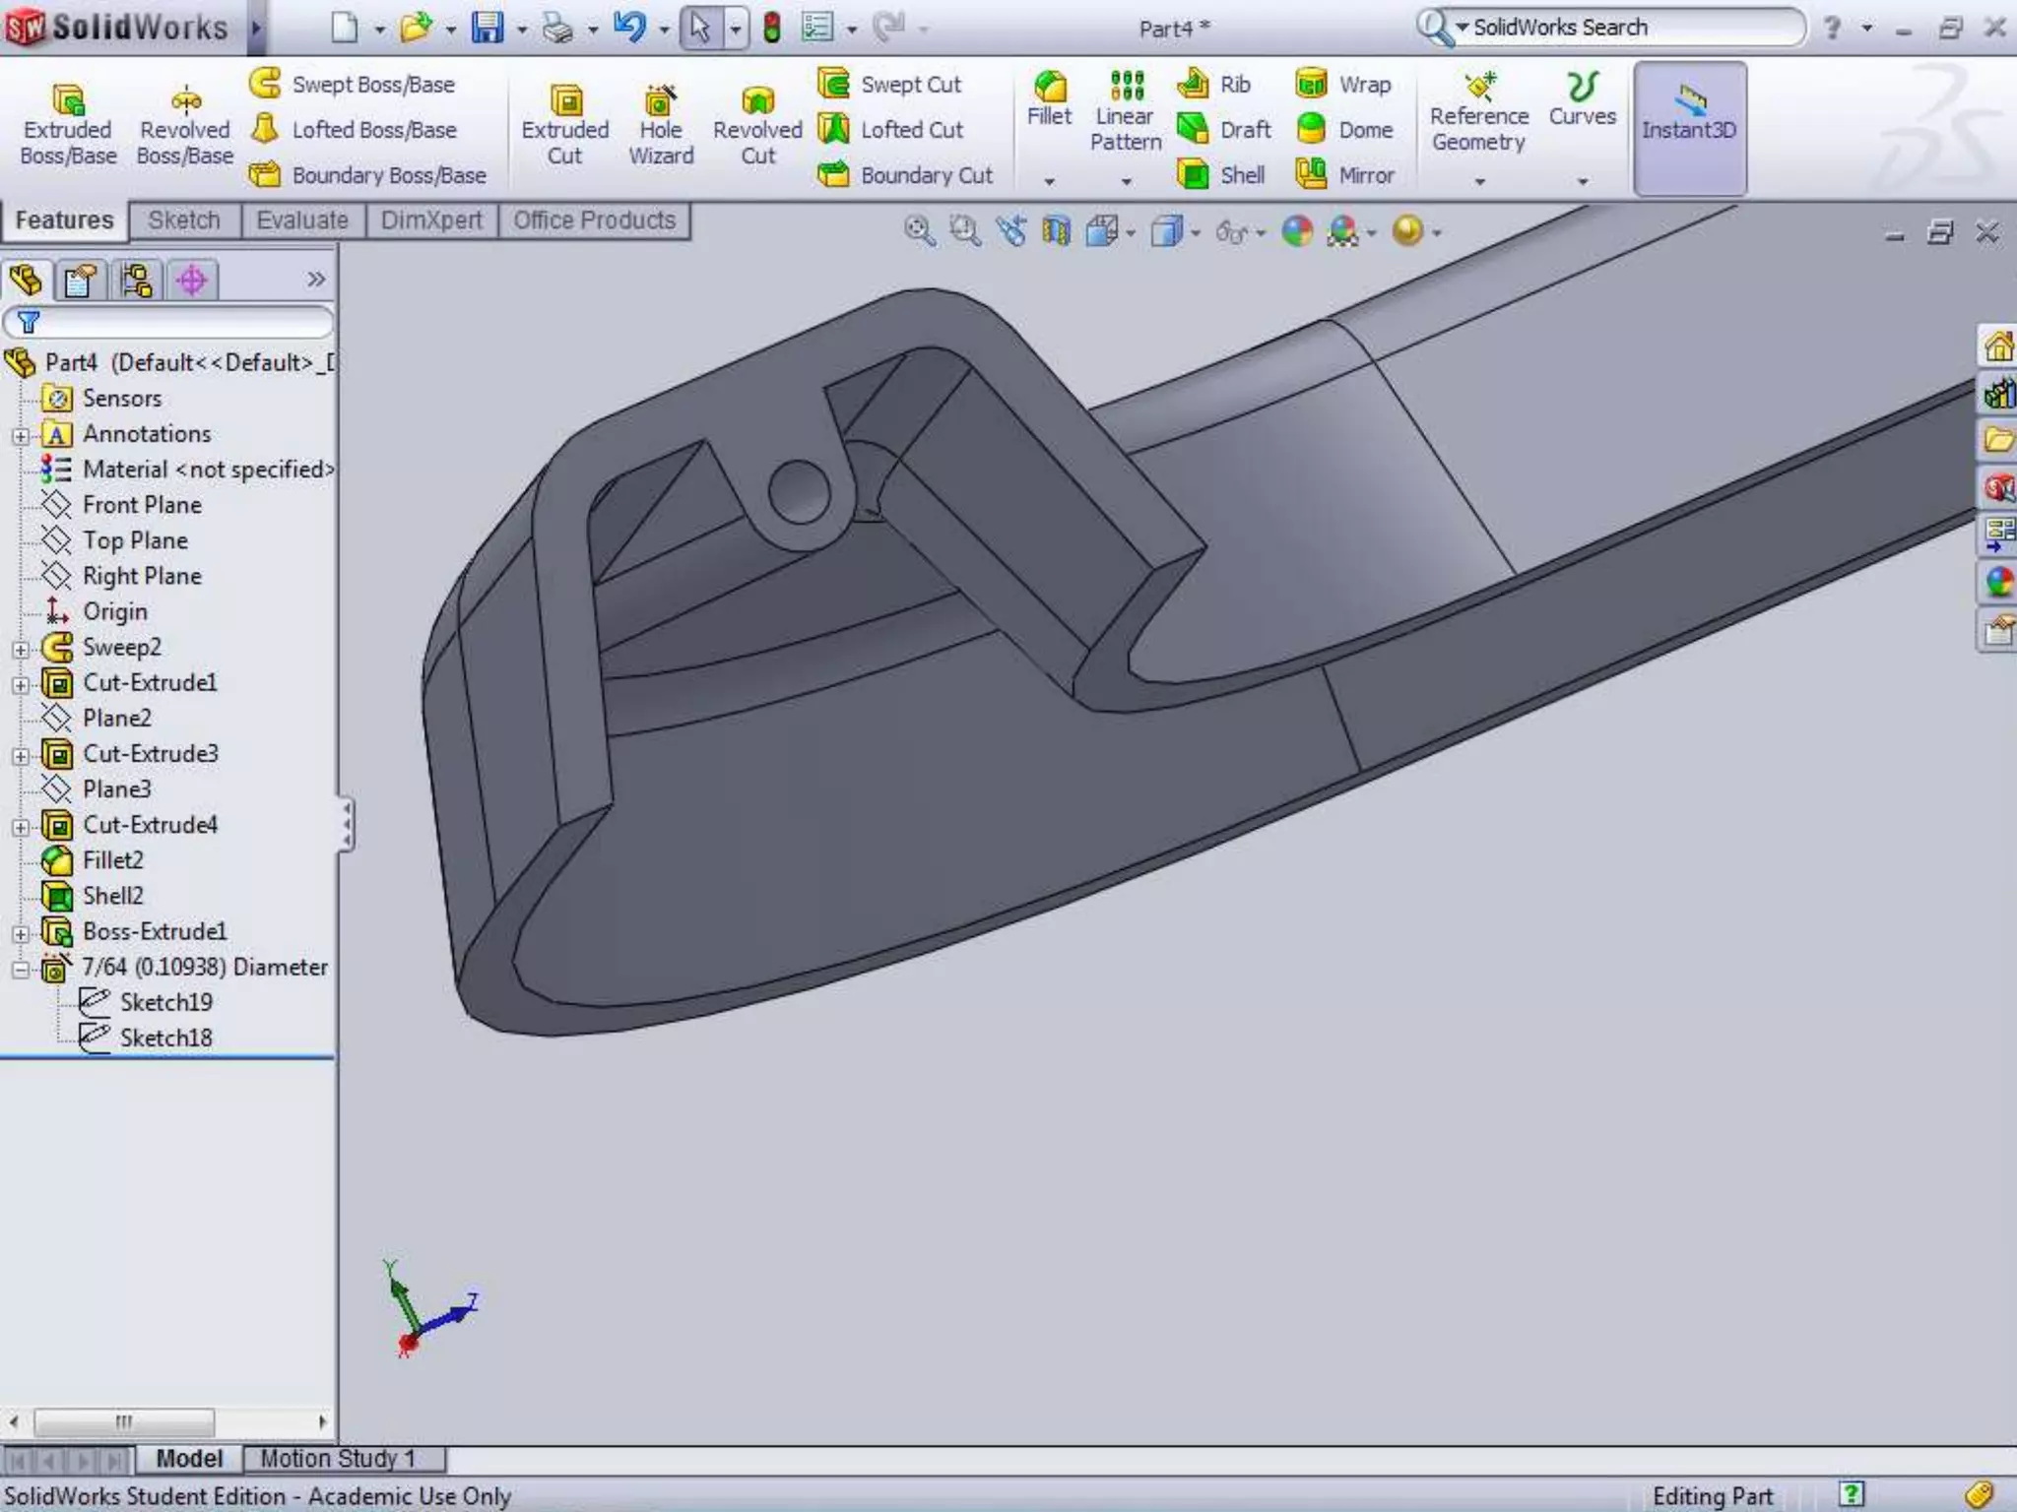This screenshot has height=1512, width=2017.
Task: Click the Mirror feature icon
Action: (x=1312, y=174)
